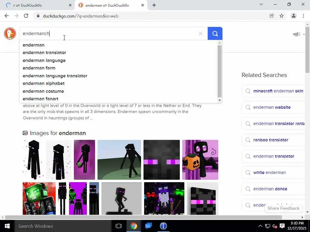Clear the search box with the X icon
This screenshot has width=310, height=232.
tap(200, 34)
